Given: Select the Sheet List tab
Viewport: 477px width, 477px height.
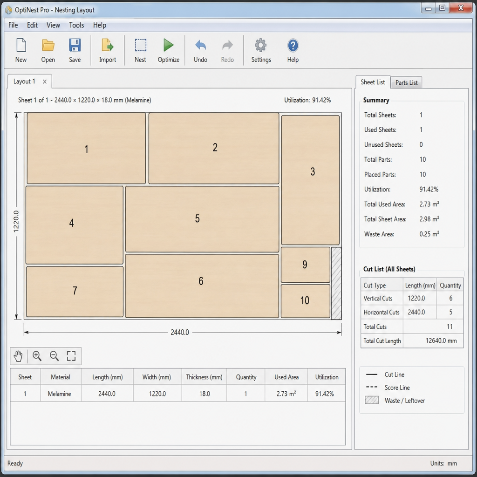Looking at the screenshot, I should click(x=373, y=82).
